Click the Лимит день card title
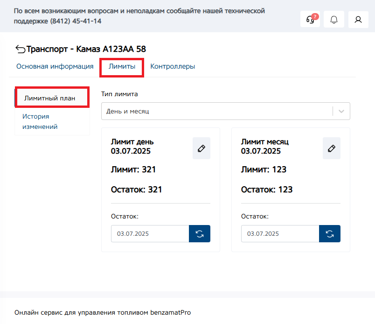This screenshot has height=324, width=375. point(132,142)
